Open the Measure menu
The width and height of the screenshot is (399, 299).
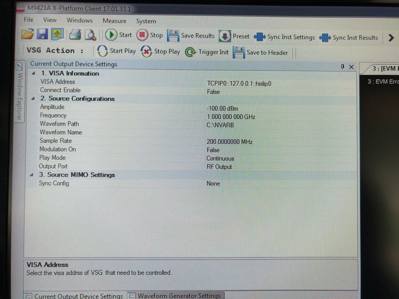pyautogui.click(x=114, y=21)
